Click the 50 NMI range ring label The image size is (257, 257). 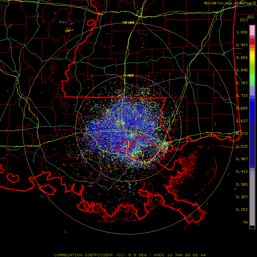pyautogui.click(x=128, y=76)
